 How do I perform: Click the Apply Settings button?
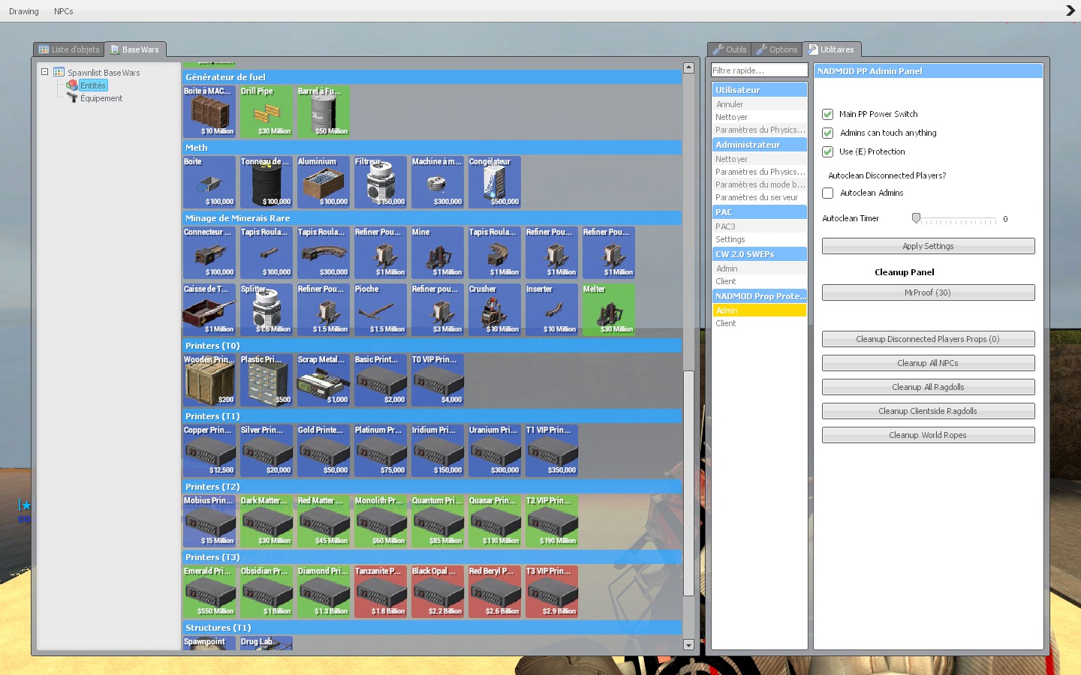pos(928,246)
